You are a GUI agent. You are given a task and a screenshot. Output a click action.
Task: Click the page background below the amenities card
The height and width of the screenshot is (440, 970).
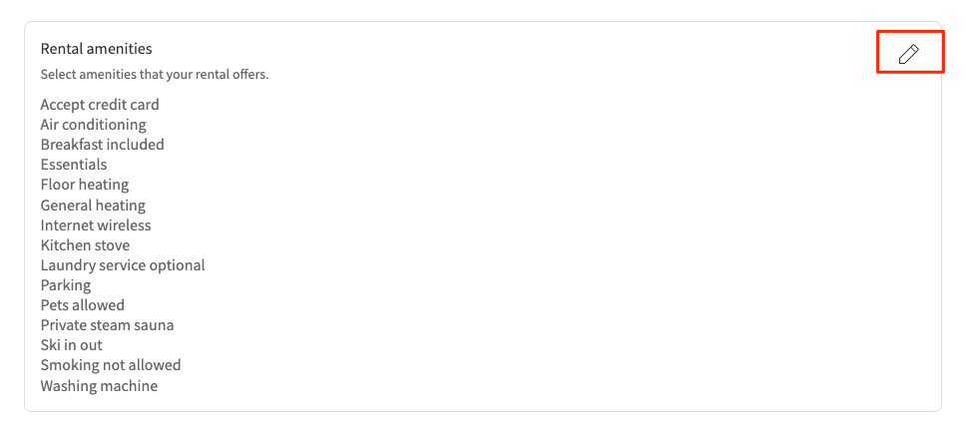coord(485,427)
